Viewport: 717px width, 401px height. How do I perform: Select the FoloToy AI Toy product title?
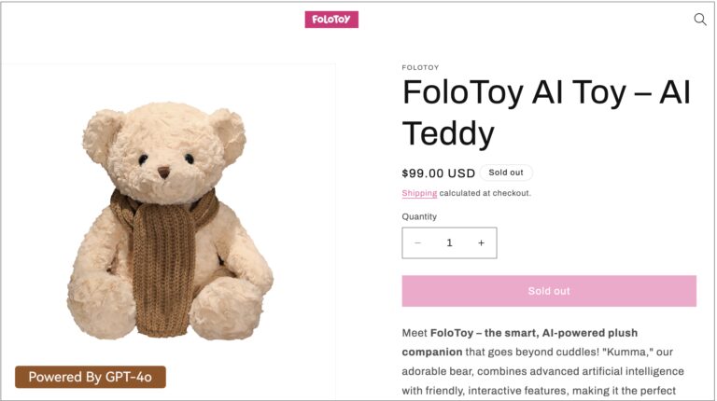pos(546,113)
